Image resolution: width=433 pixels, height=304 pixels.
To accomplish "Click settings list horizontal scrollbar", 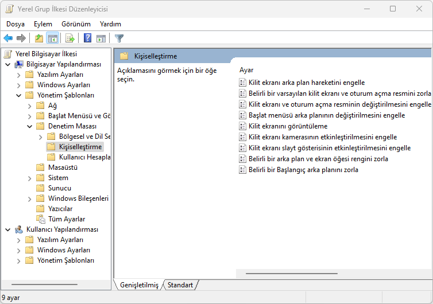I will point(291,274).
